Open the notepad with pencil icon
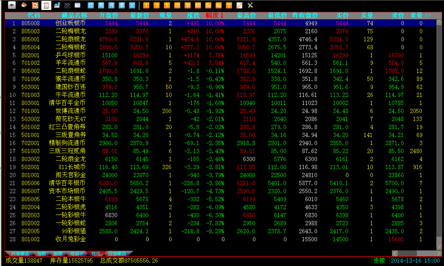The image size is (444, 266). point(240,5)
